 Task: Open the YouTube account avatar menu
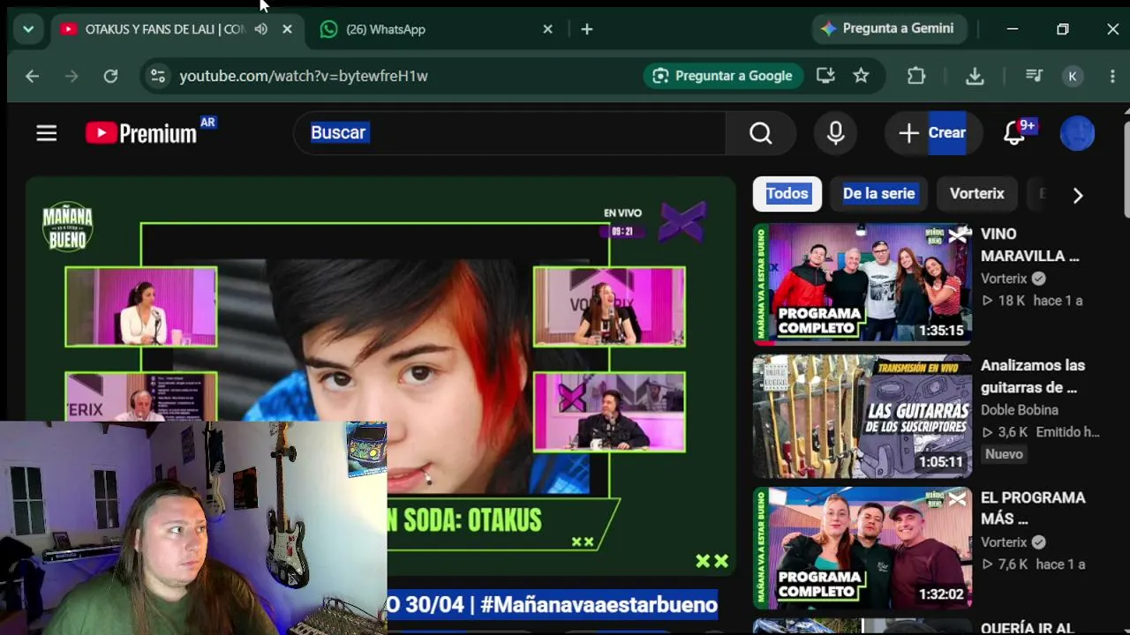click(1077, 133)
